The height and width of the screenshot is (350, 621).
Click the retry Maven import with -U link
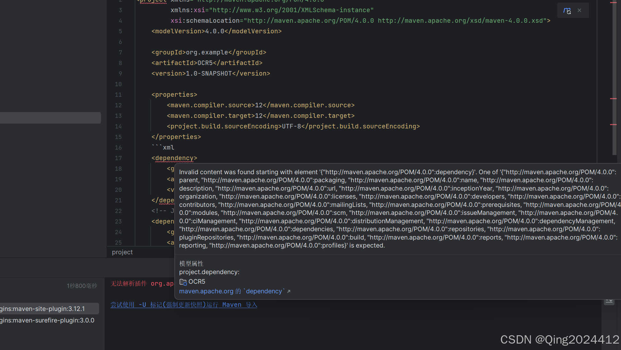click(184, 305)
